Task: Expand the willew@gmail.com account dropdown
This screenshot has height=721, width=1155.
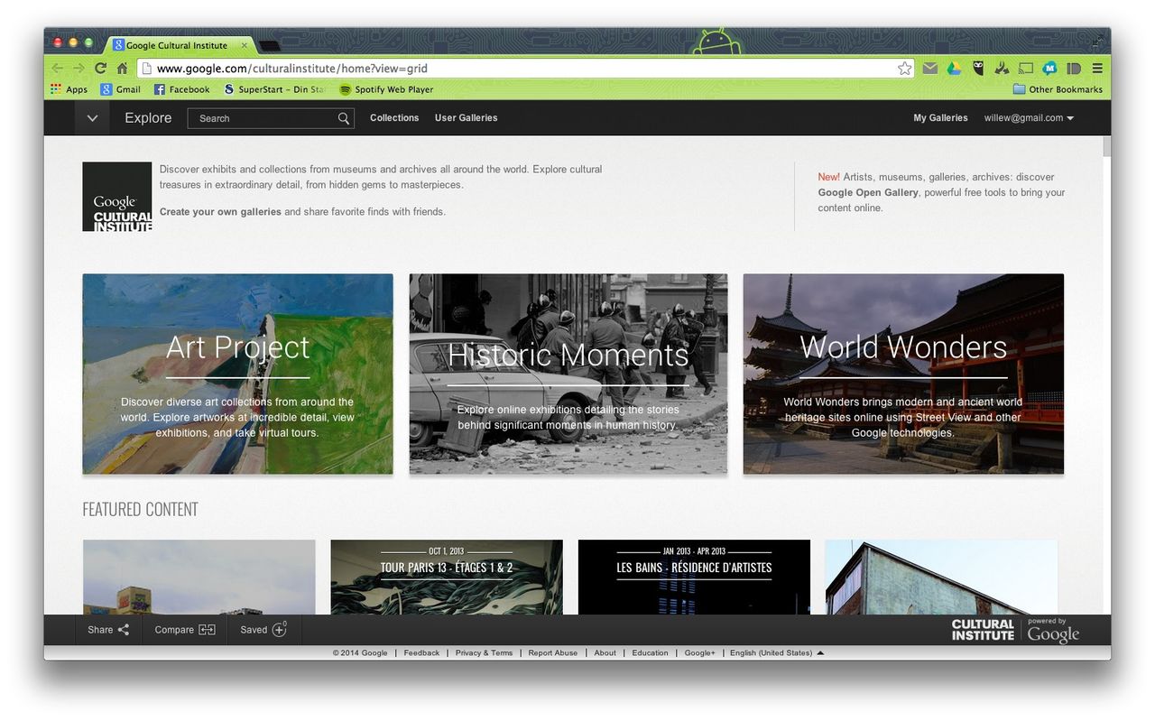Action: pos(1029,118)
